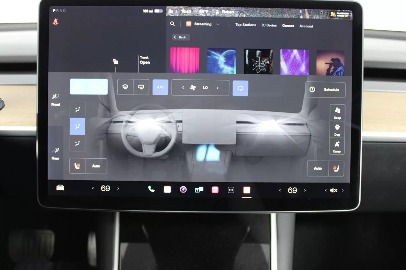This screenshot has height=270, width=406.
Task: Open the DJ Series tab
Action: pos(269,25)
